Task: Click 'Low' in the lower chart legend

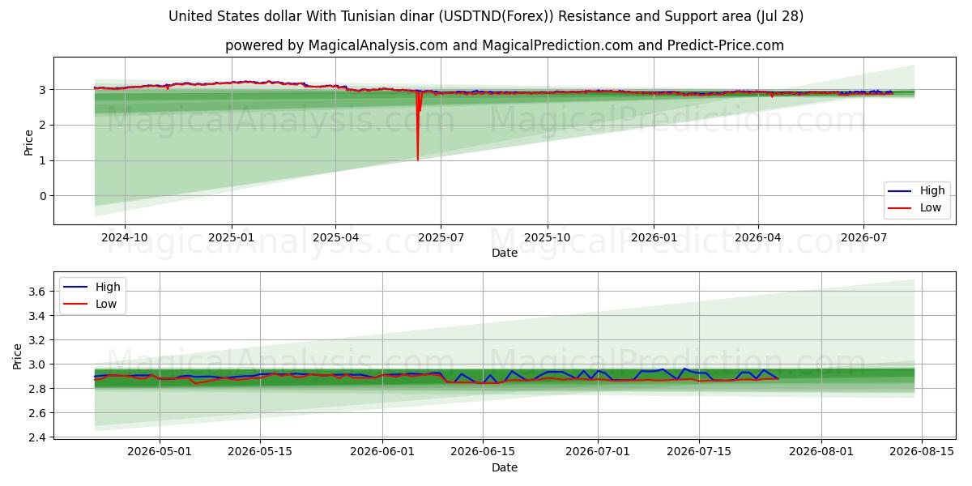Action: [x=106, y=304]
